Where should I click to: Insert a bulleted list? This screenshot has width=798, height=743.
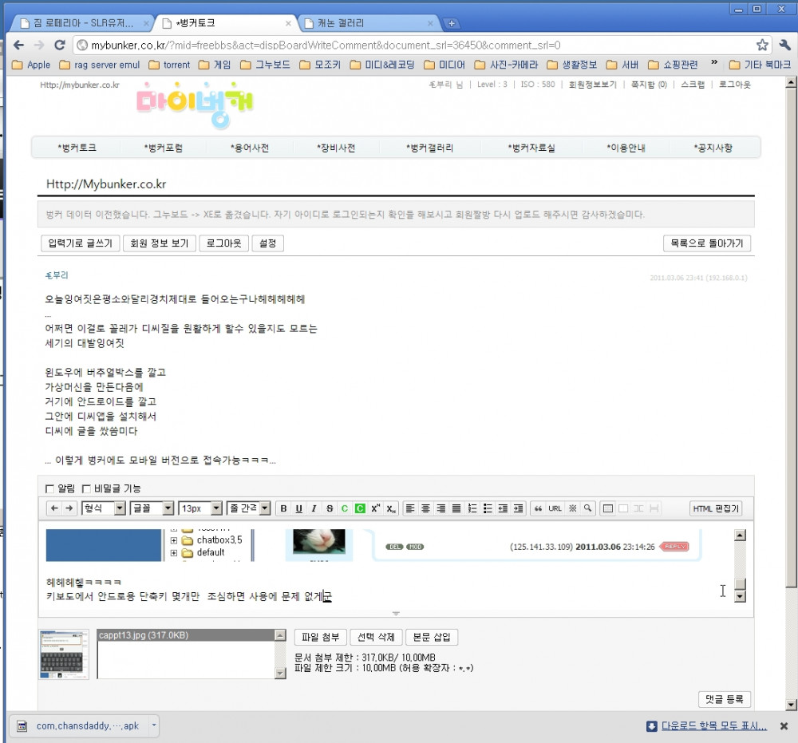point(488,508)
